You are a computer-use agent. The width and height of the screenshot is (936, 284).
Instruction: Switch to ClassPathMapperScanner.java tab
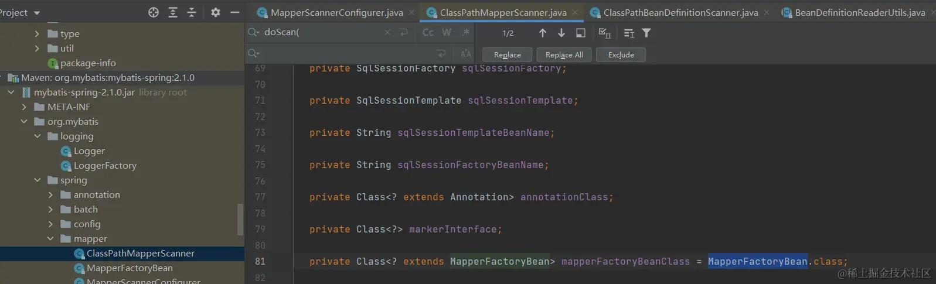[503, 12]
